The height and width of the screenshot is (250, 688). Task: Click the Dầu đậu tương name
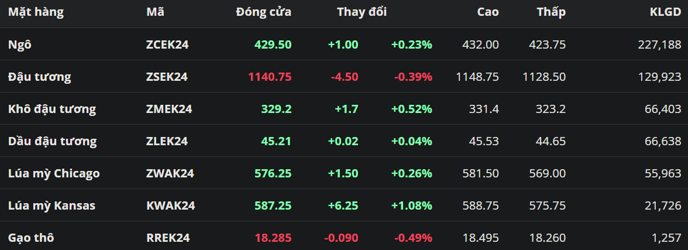point(53,141)
